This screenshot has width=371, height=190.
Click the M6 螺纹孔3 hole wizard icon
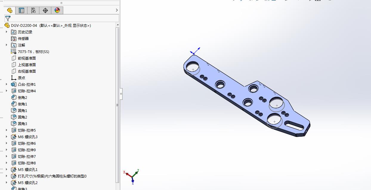pos(14,137)
